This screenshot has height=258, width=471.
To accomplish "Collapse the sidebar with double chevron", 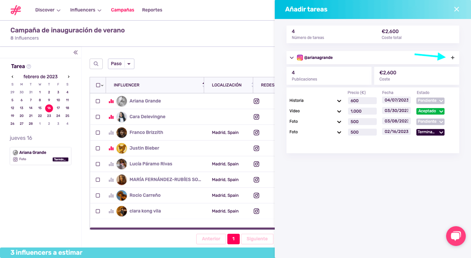I will tap(75, 53).
